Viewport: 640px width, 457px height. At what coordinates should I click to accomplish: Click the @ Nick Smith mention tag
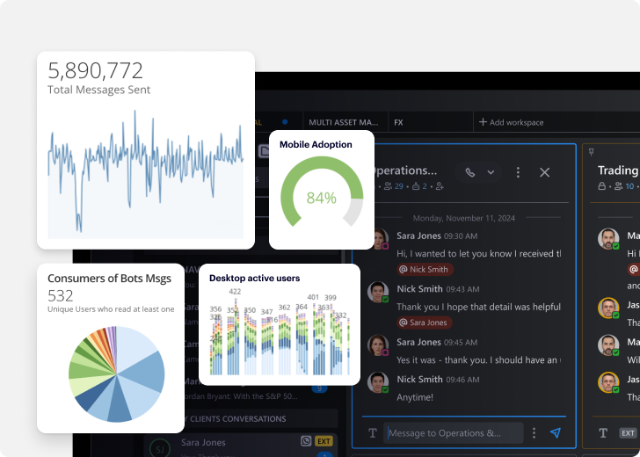tap(425, 270)
